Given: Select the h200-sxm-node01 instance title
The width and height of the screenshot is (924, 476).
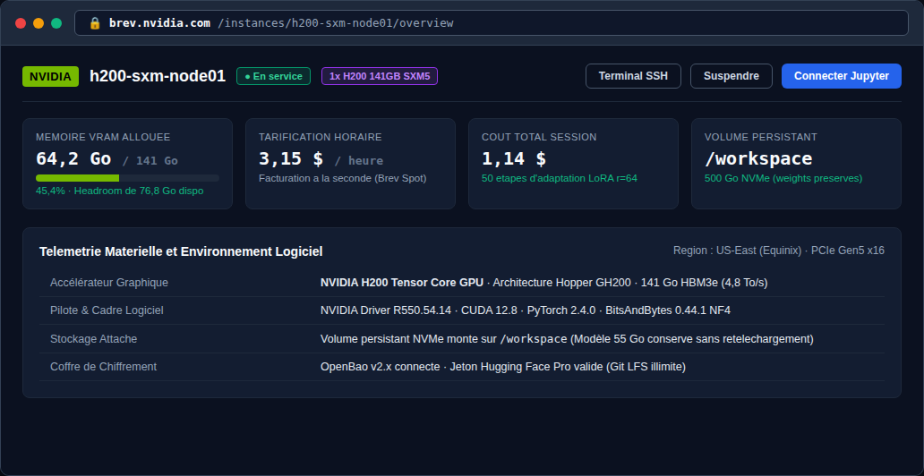Looking at the screenshot, I should [x=158, y=76].
